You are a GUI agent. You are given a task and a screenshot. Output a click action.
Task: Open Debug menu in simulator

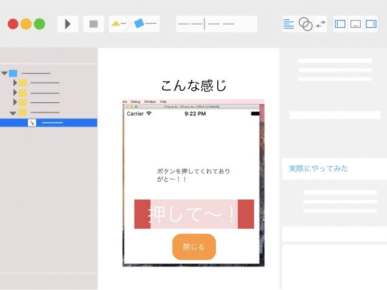[x=135, y=102]
